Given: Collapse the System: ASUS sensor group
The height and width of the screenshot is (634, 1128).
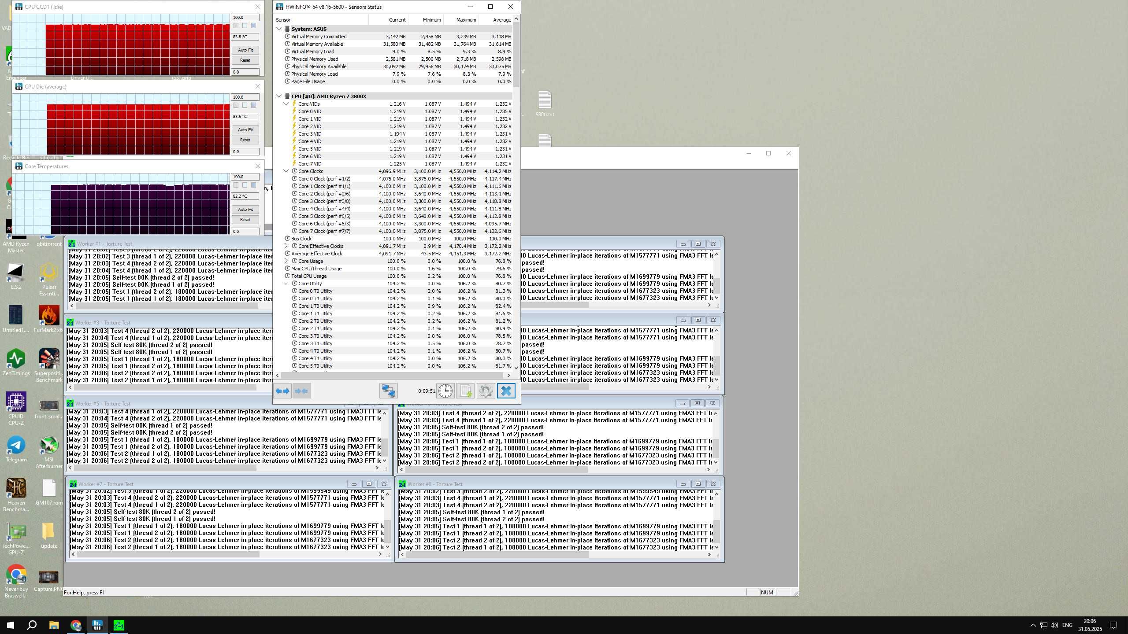Looking at the screenshot, I should (x=279, y=29).
